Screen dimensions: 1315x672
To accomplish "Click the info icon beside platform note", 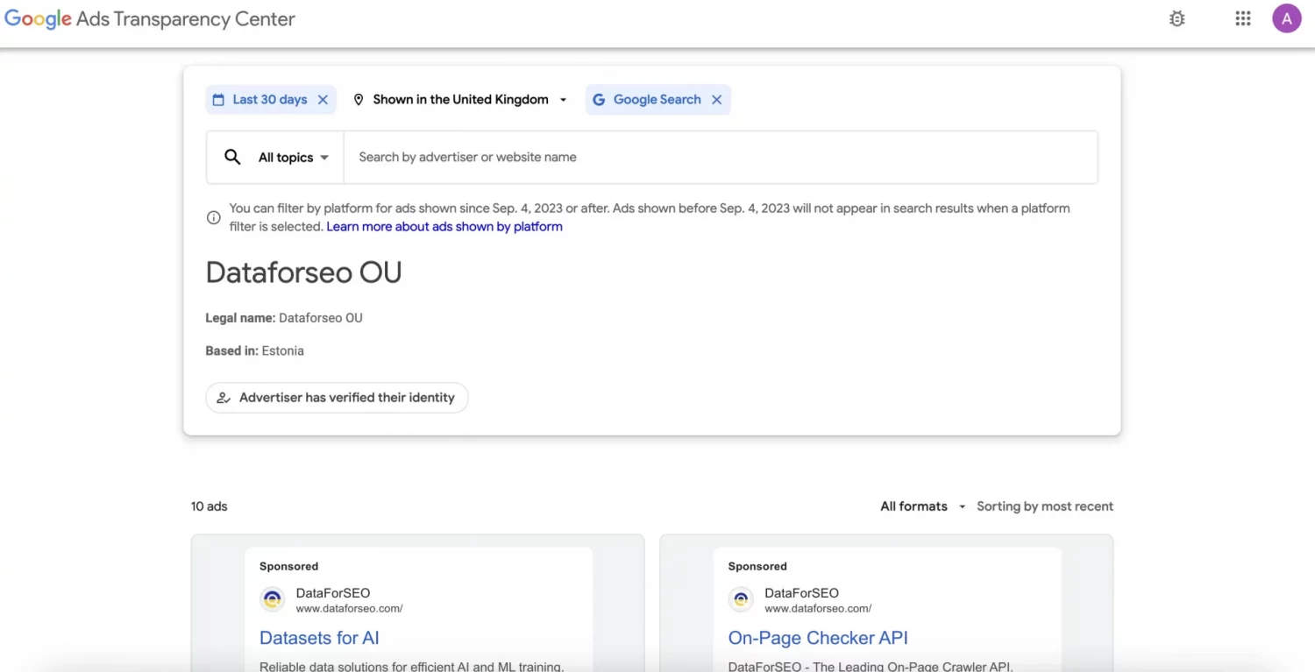I will (213, 217).
